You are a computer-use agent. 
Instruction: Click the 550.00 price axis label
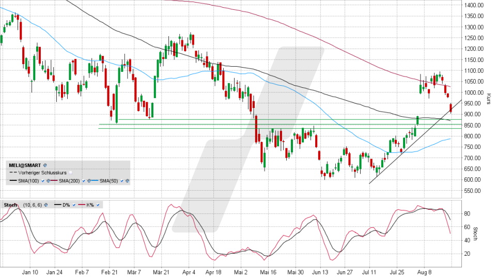pyautogui.click(x=472, y=191)
